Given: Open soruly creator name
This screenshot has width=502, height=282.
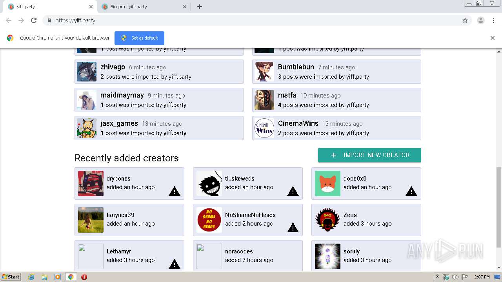Looking at the screenshot, I should point(351,251).
